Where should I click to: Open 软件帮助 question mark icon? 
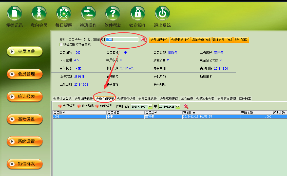point(113,13)
